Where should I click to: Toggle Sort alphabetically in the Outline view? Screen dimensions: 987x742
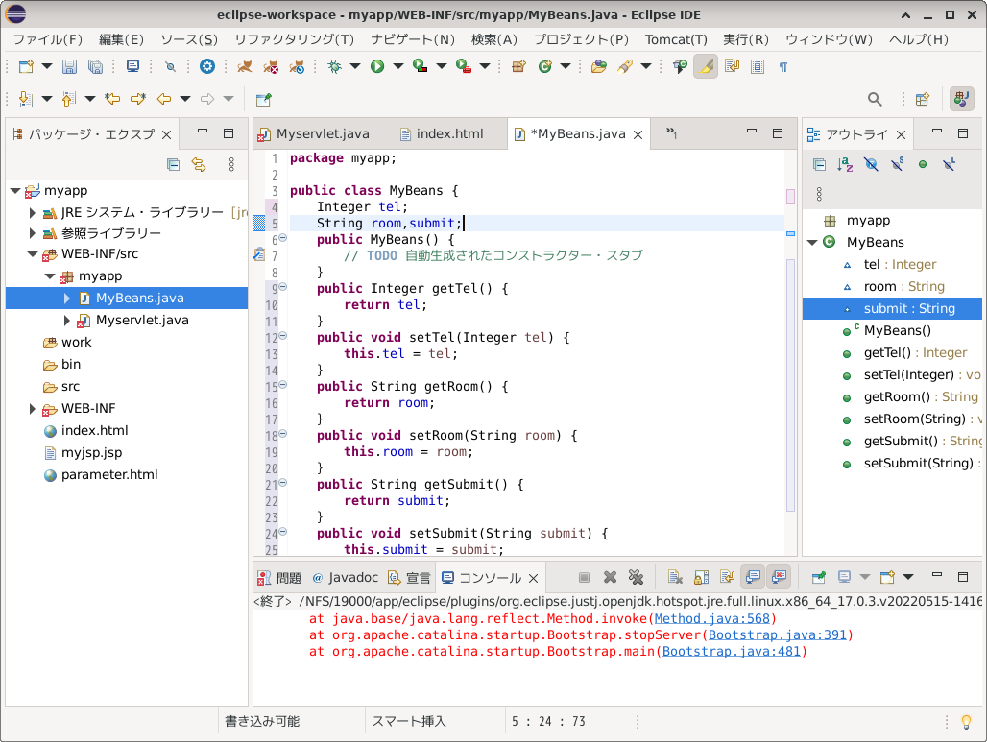(x=845, y=165)
